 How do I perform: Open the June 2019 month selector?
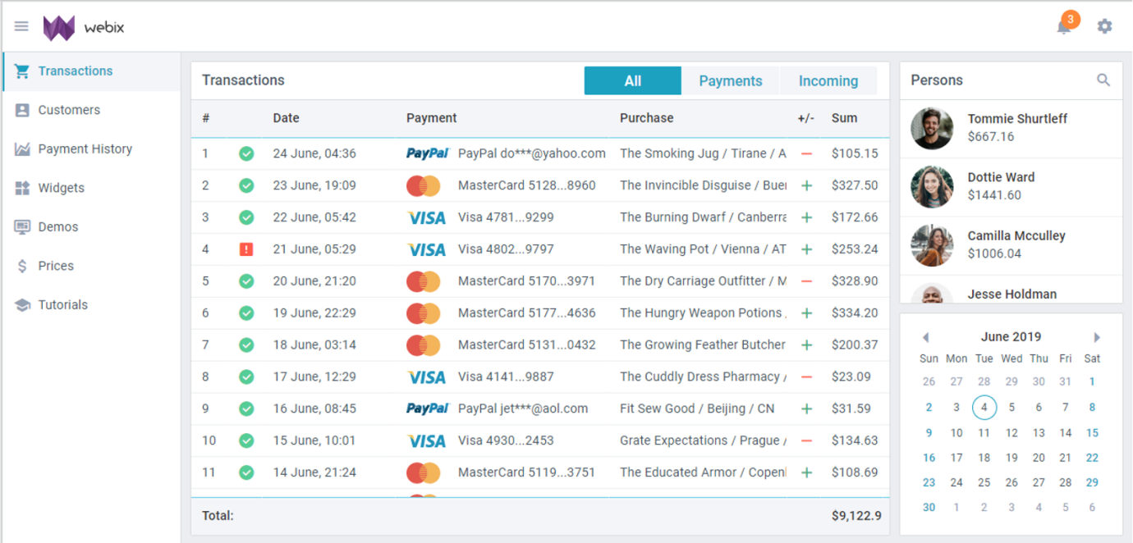click(1011, 337)
